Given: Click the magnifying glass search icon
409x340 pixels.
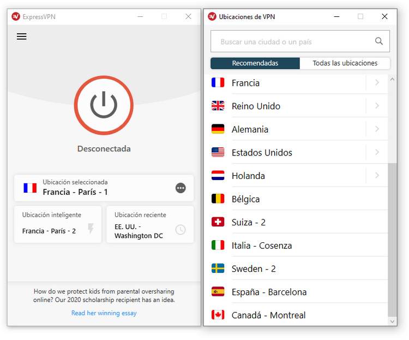Looking at the screenshot, I should (x=379, y=41).
